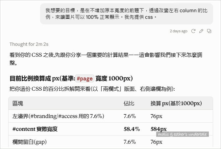Select the 欄間留白(gap) table row
Viewport: 221px width, 149px height.
click(110, 142)
